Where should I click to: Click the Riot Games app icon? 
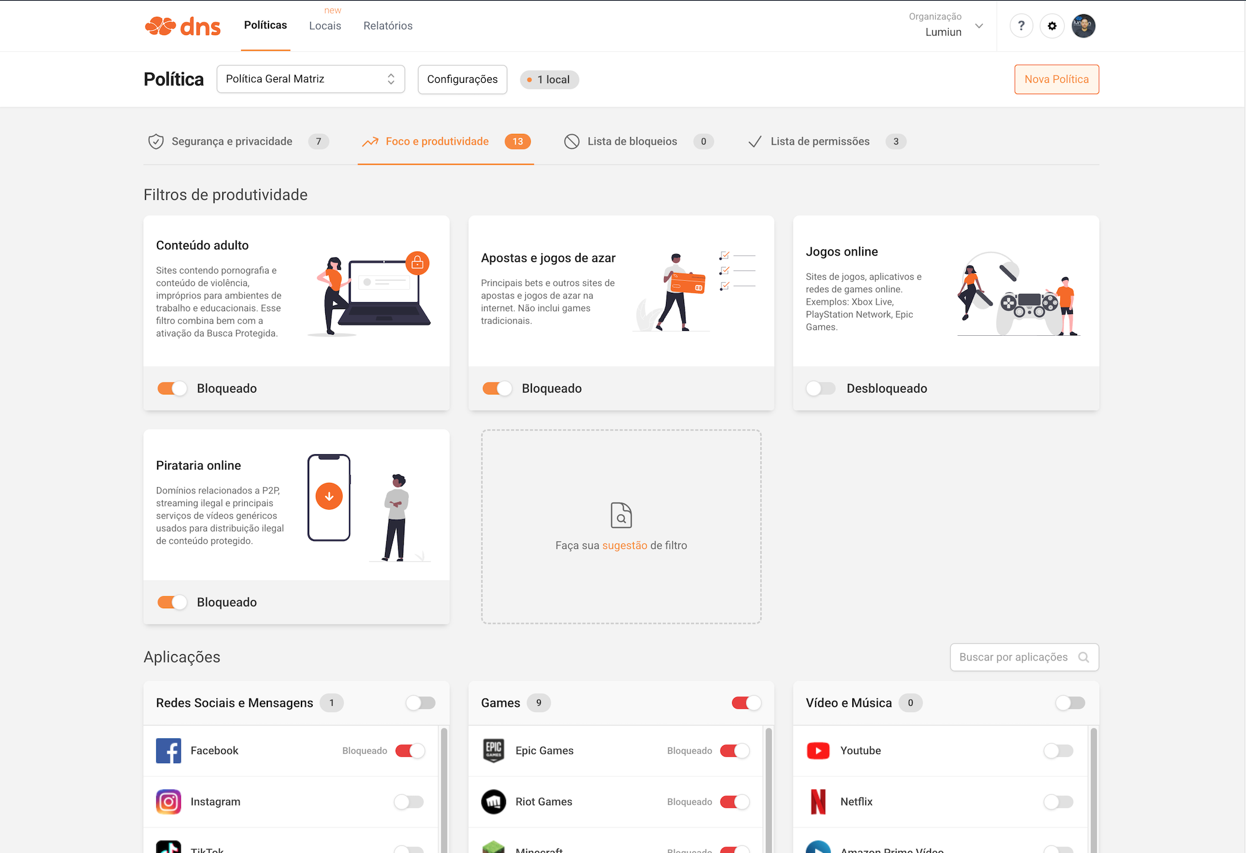[493, 801]
